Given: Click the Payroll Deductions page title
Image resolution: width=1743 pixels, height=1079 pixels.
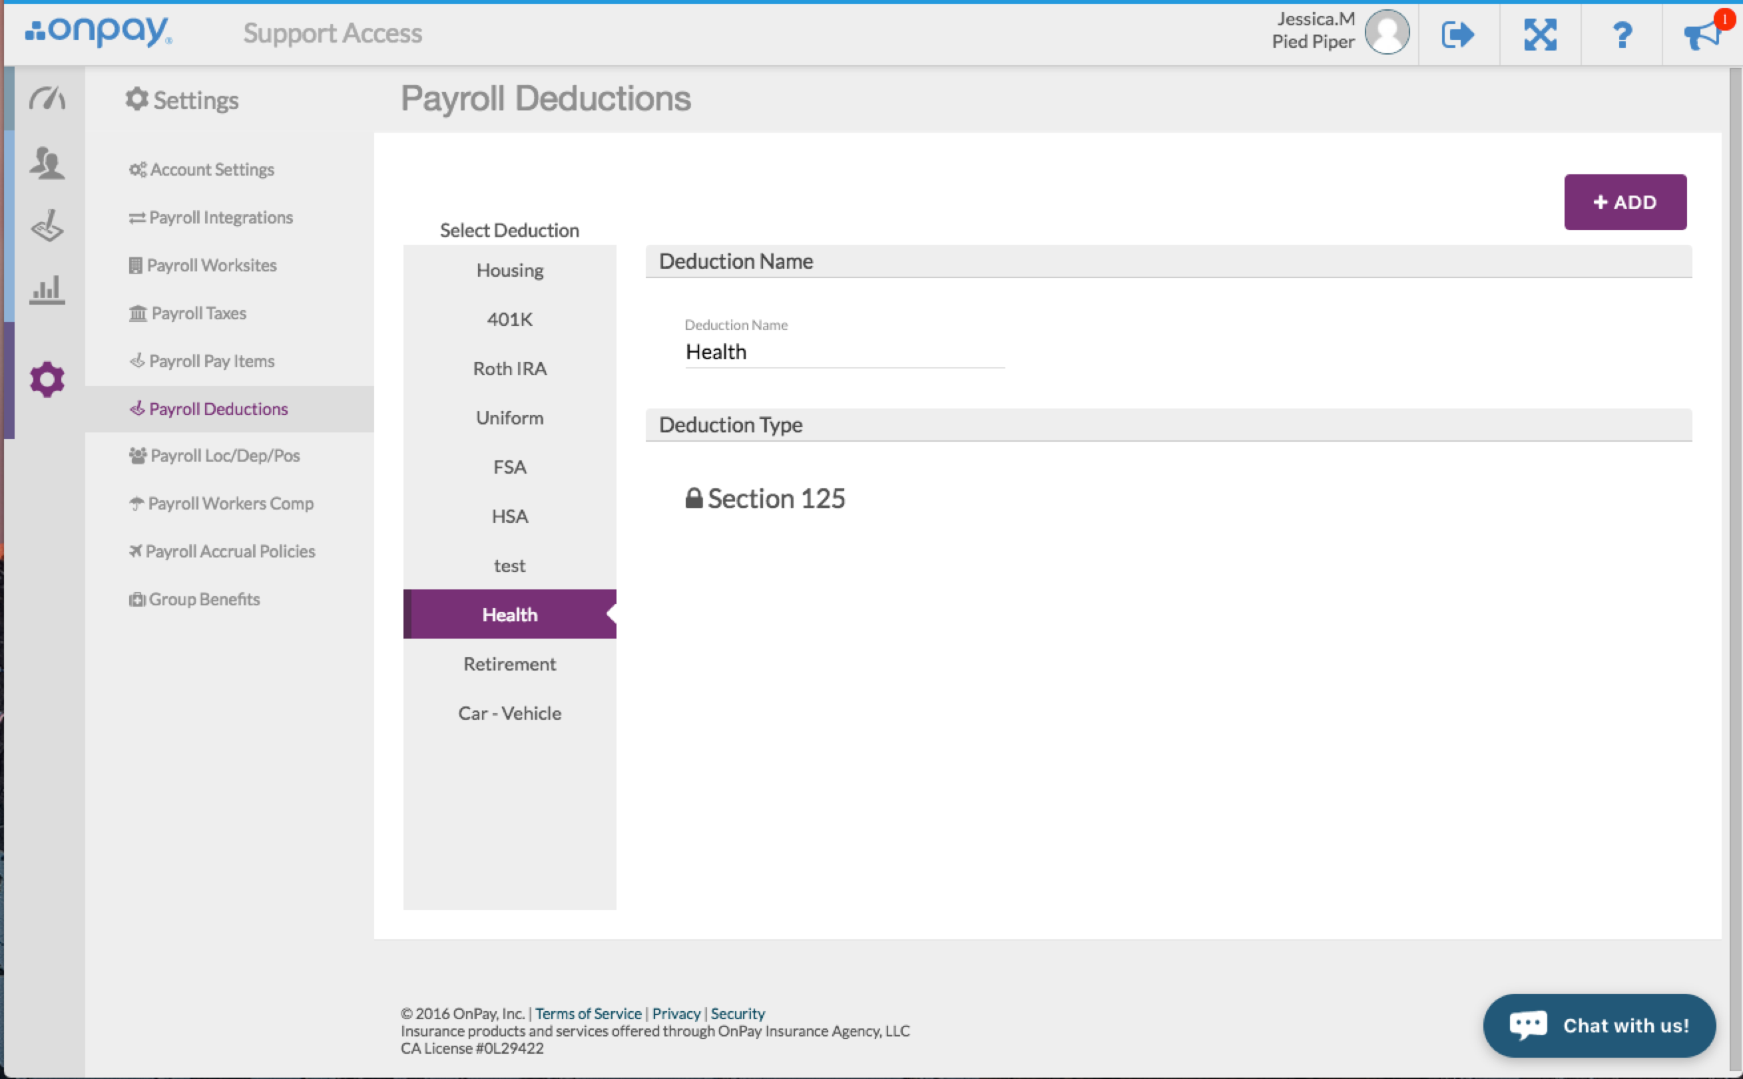Looking at the screenshot, I should tap(545, 98).
